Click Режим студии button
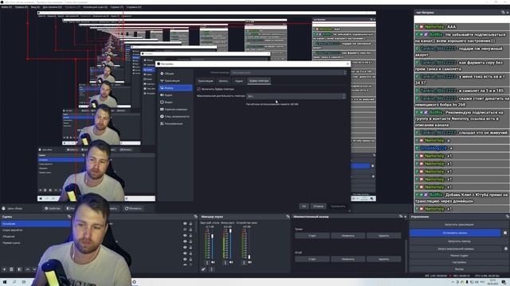510x286 pixels. 459,256
